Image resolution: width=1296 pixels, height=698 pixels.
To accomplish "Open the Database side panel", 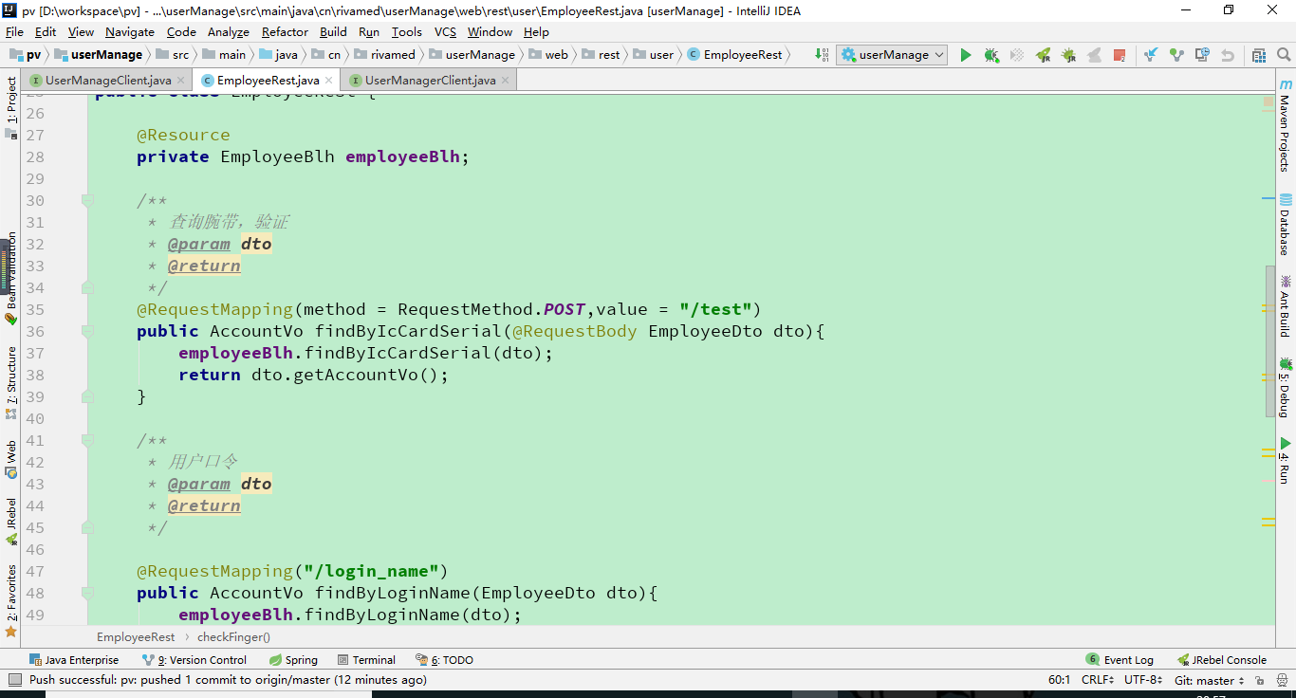I will click(1286, 225).
